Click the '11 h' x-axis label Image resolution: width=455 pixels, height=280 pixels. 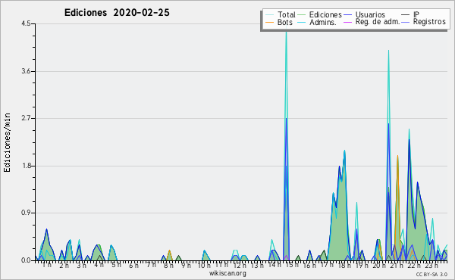(x=221, y=265)
